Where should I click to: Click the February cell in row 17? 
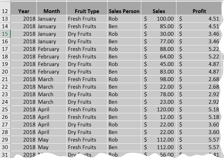coord(52,49)
